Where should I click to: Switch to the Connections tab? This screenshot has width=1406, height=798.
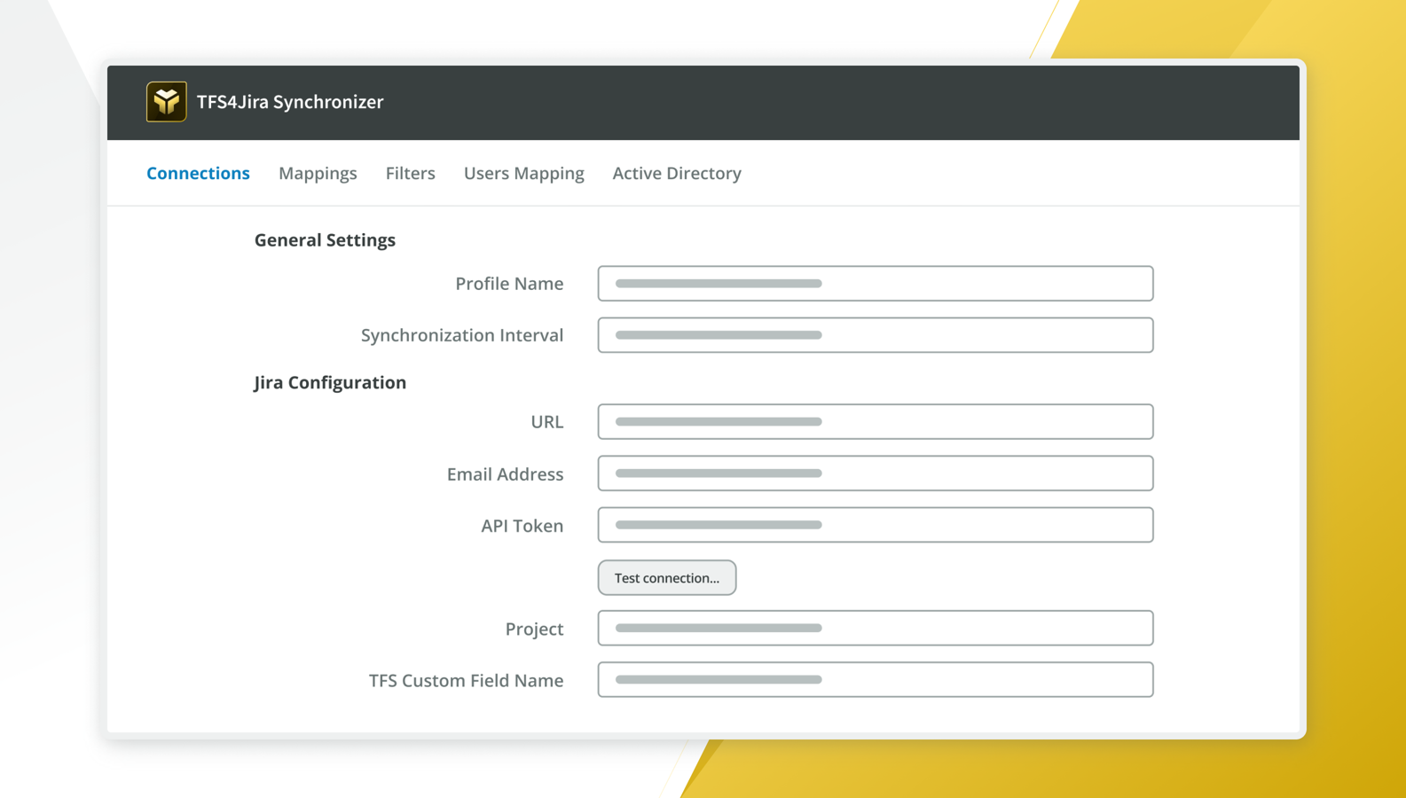[x=198, y=174]
